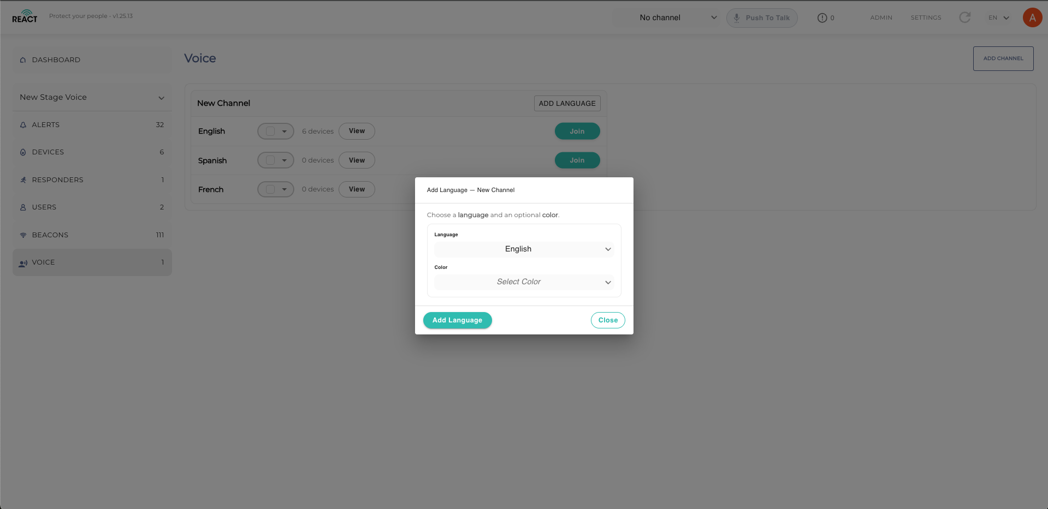Join the Spanish voice channel
This screenshot has height=509, width=1048.
coord(577,160)
